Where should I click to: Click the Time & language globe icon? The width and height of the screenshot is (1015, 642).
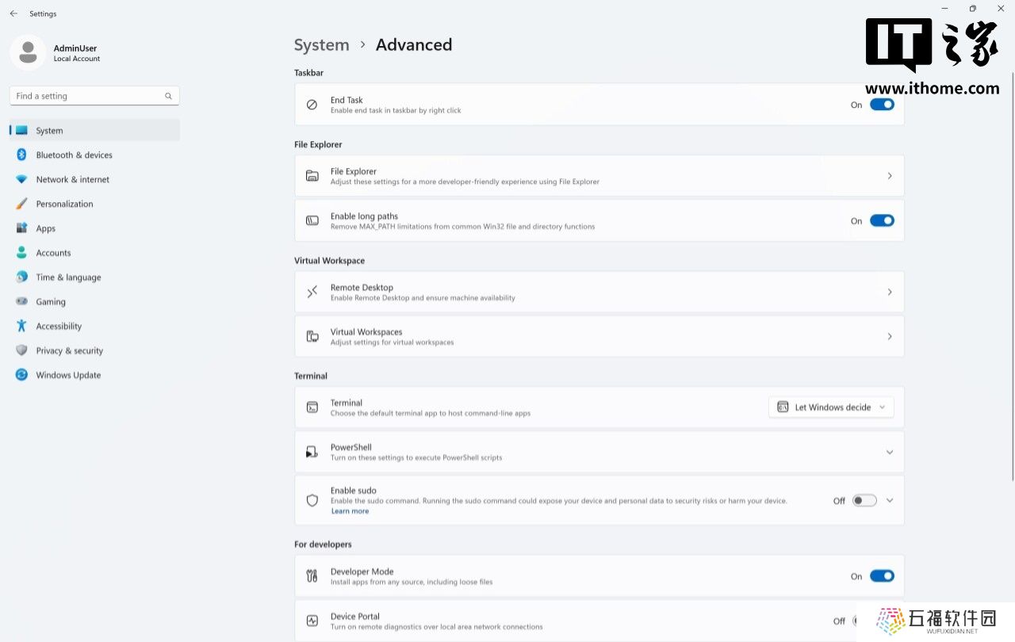coord(21,277)
